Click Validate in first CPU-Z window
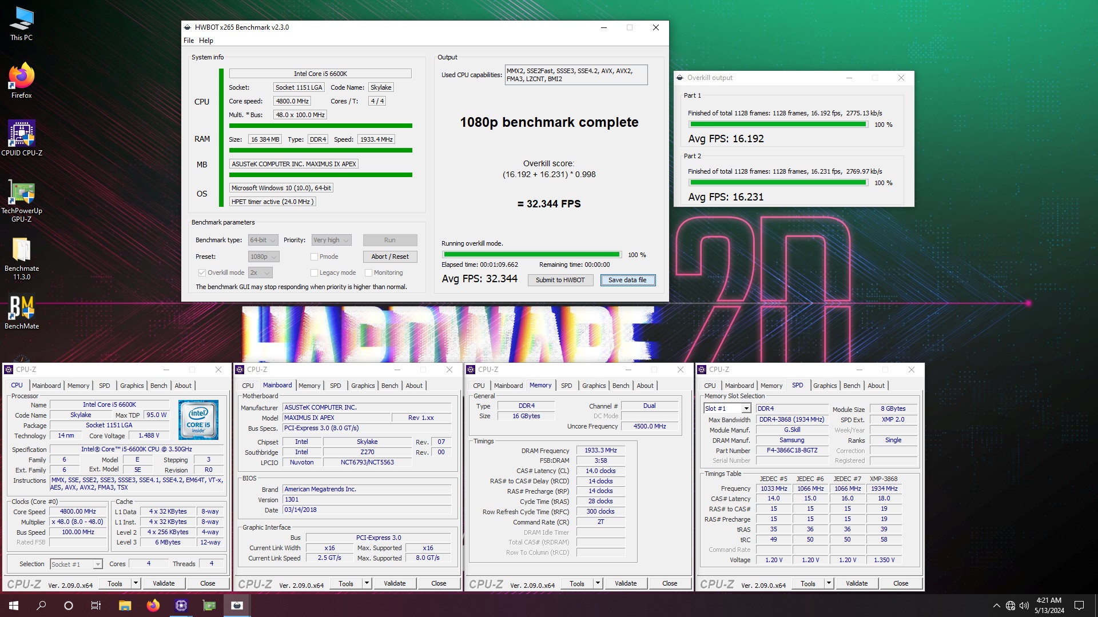Screen dimensions: 1098x617 click(164, 583)
